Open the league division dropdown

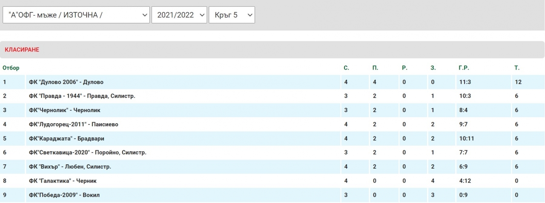76,15
